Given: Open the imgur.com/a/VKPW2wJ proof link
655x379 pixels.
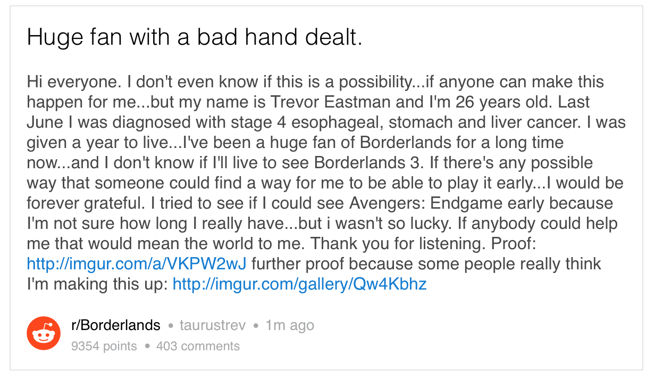Looking at the screenshot, I should [x=137, y=264].
